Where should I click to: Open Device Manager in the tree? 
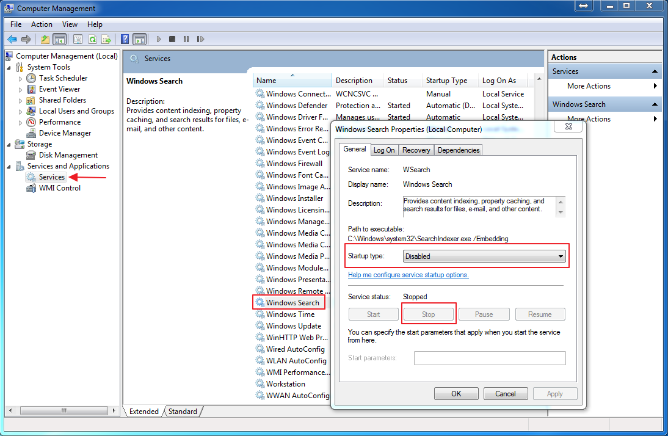click(x=65, y=133)
